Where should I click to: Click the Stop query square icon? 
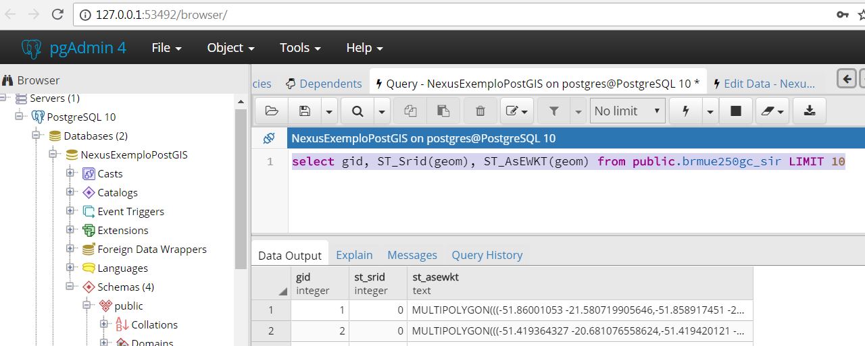pyautogui.click(x=736, y=111)
